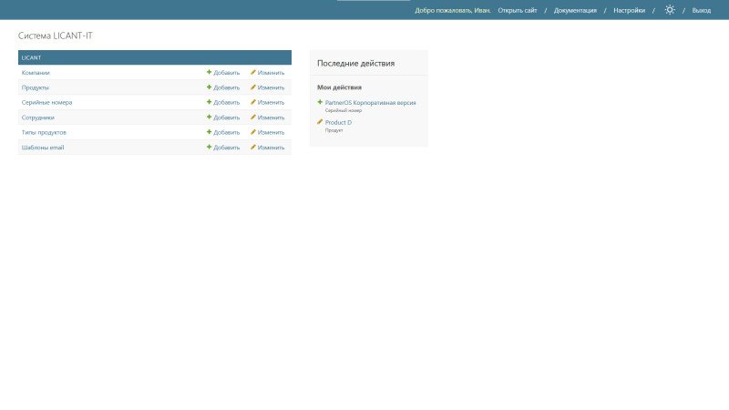Open the Сотрудники list

(x=37, y=118)
